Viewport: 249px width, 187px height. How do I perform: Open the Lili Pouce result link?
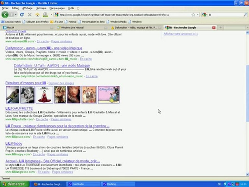point(57,126)
